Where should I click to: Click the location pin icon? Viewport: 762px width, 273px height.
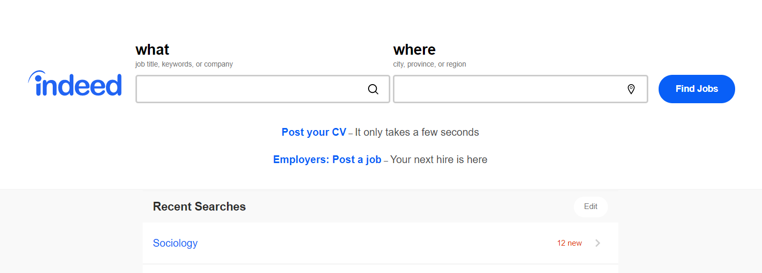tap(631, 89)
